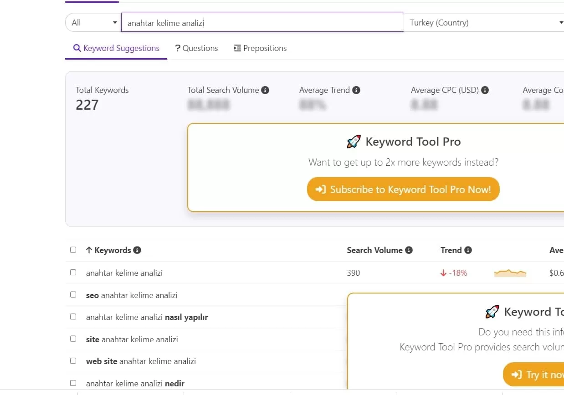Check the box for 'seo anahtar kelime analizi'

tap(73, 295)
